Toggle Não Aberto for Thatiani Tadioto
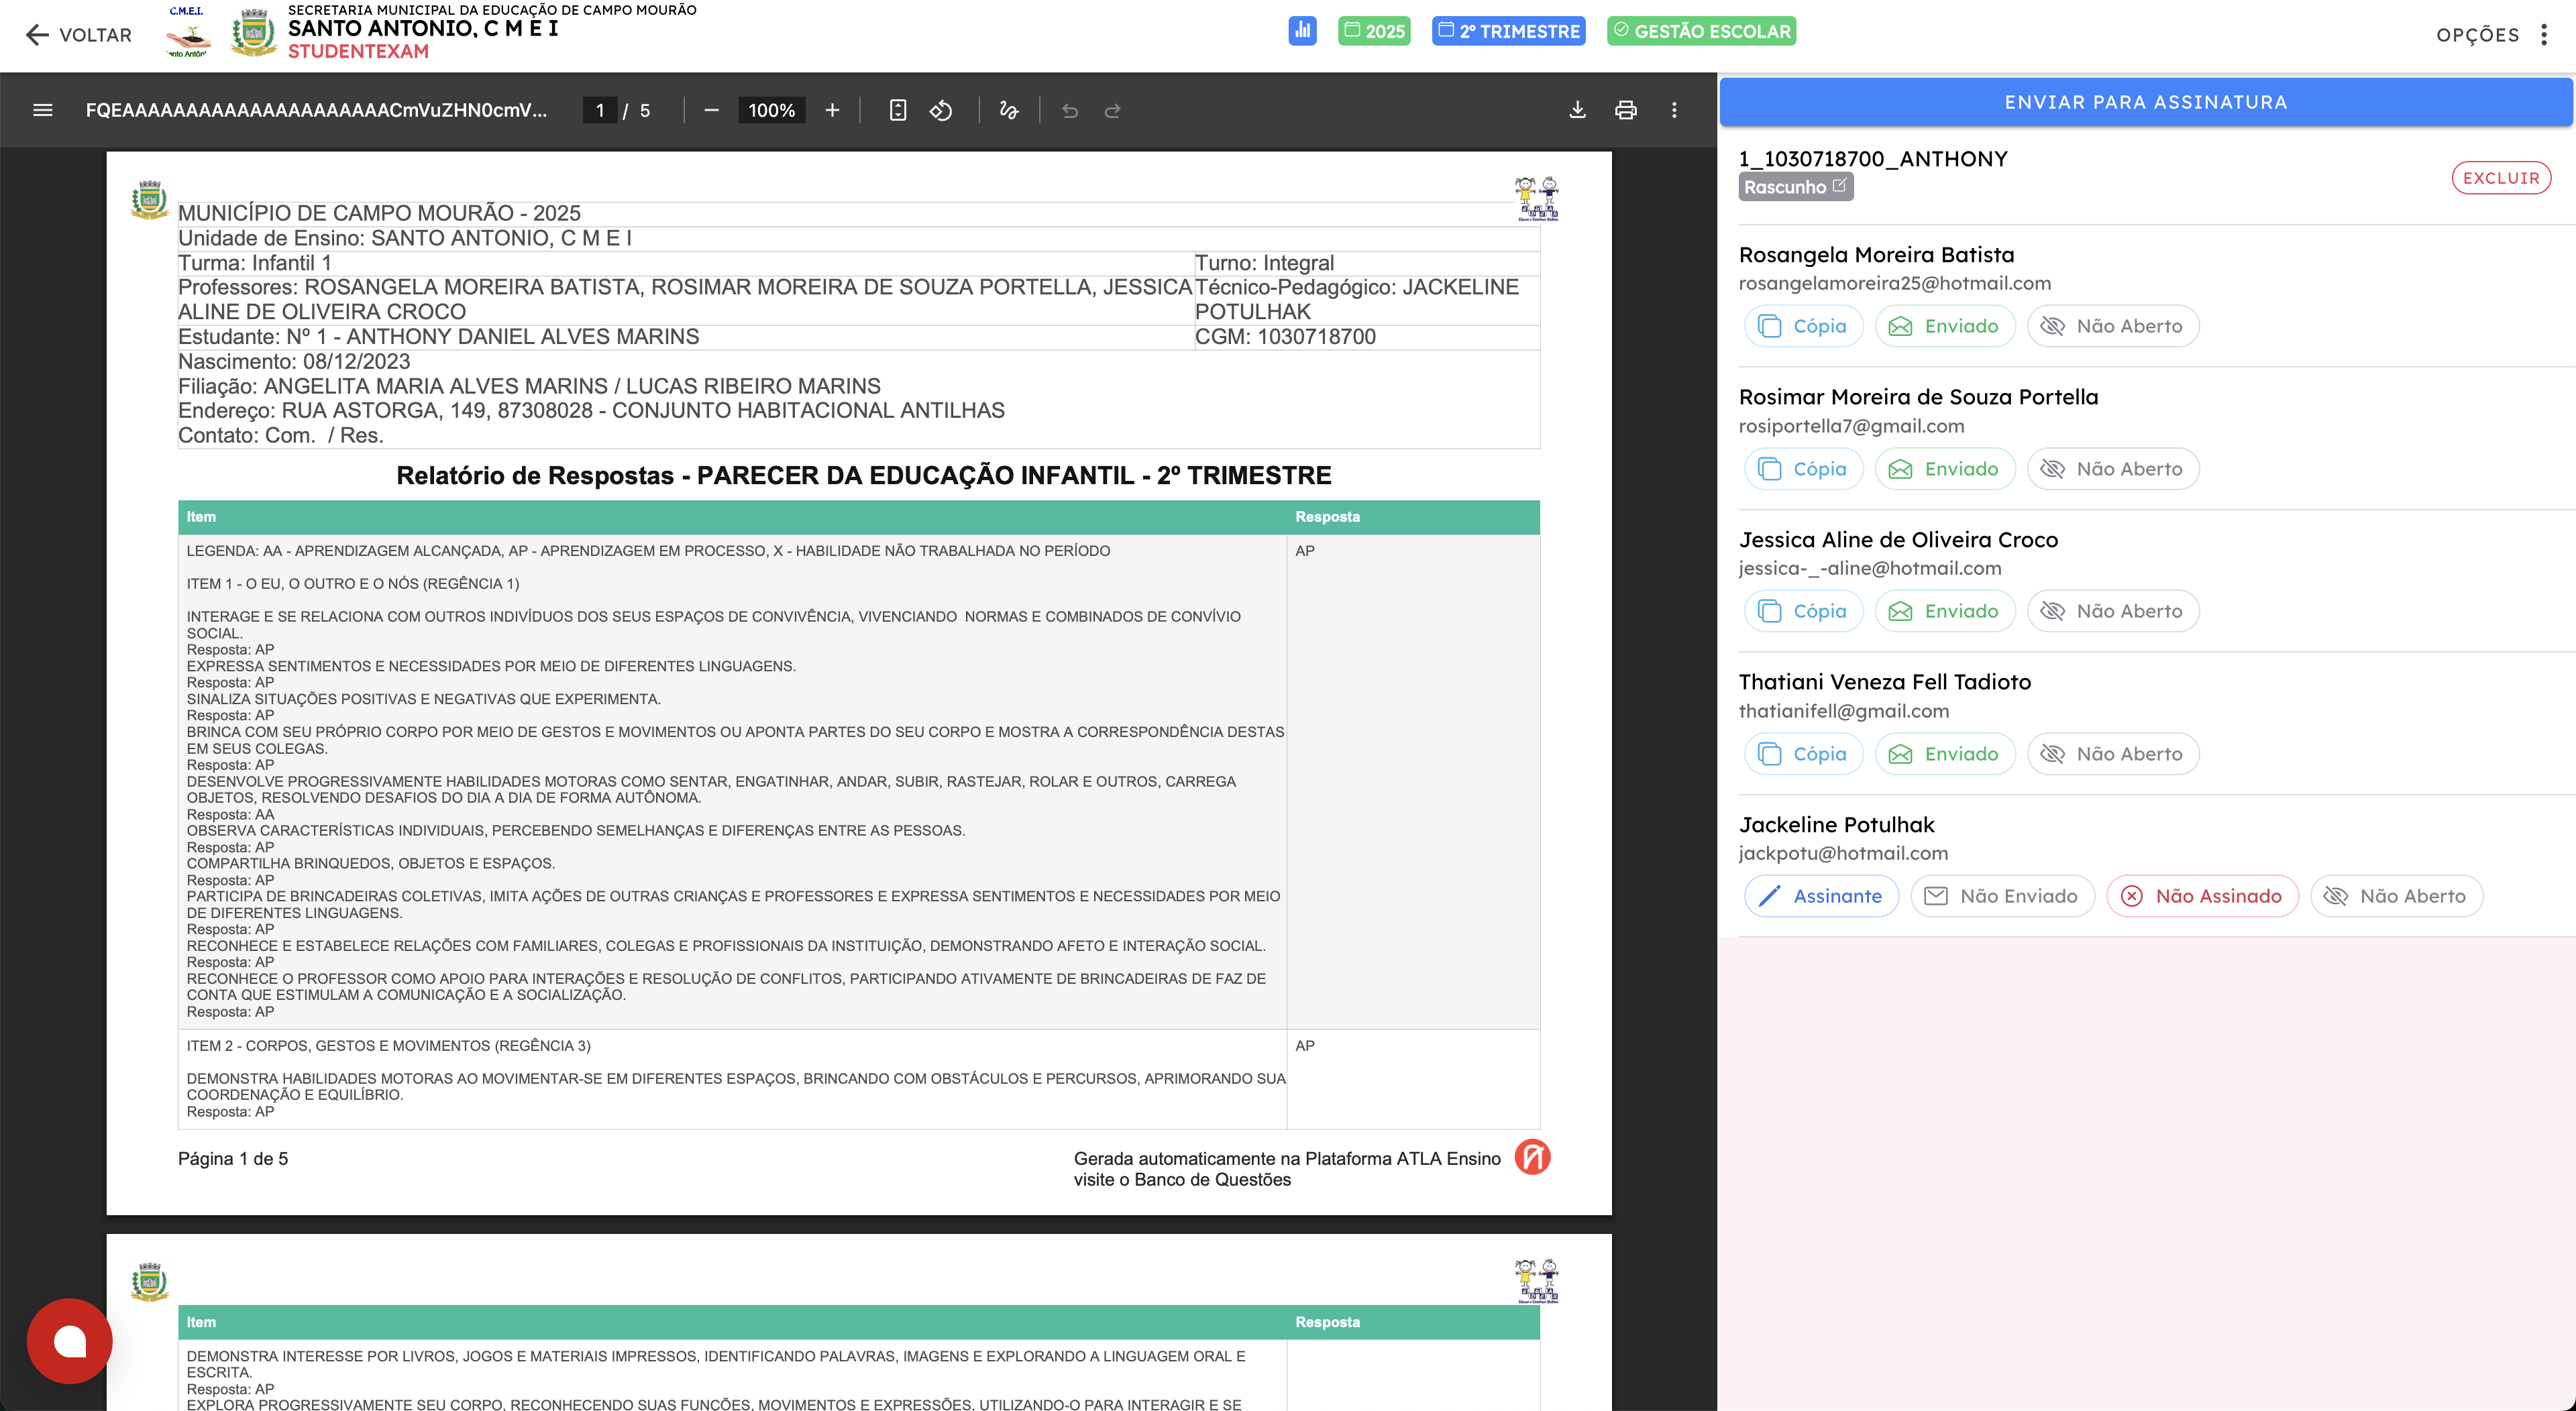 click(x=2113, y=754)
